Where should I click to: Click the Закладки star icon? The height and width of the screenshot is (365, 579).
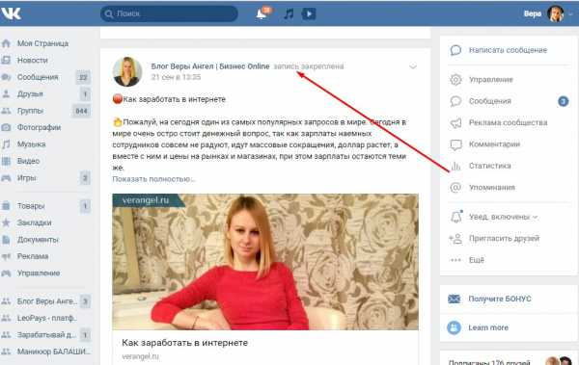6,222
